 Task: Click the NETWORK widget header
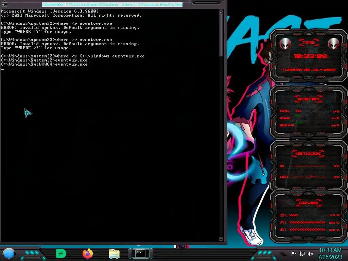click(x=308, y=154)
